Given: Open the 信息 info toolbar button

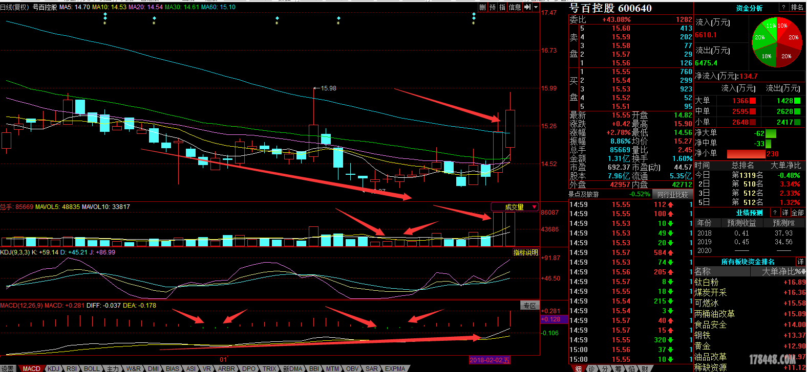Looking at the screenshot, I should click(515, 7).
